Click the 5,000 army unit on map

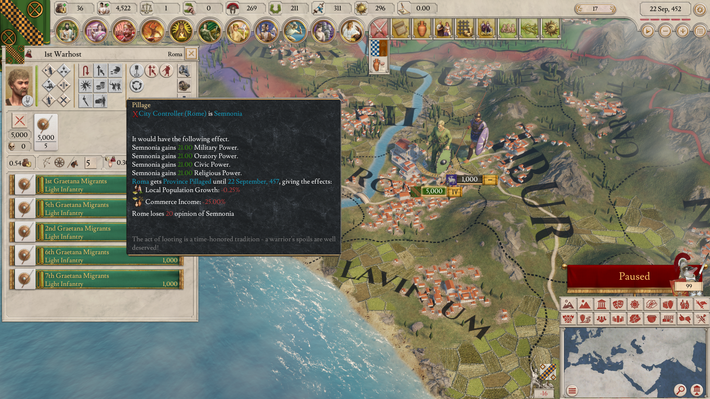click(x=434, y=191)
